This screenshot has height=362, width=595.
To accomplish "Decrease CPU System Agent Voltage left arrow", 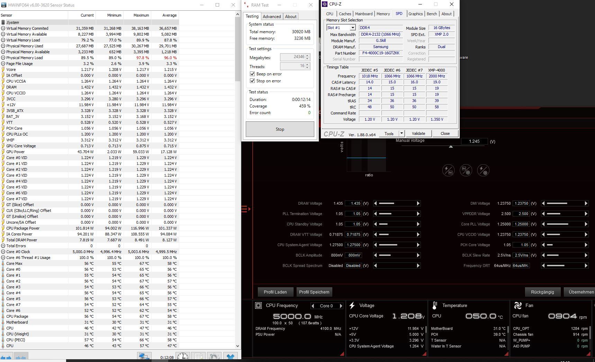I will pos(376,245).
